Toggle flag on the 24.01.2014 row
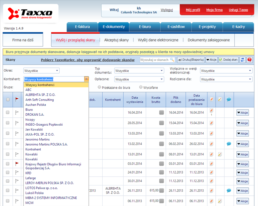This screenshot has width=258, height=206. tap(17, 172)
